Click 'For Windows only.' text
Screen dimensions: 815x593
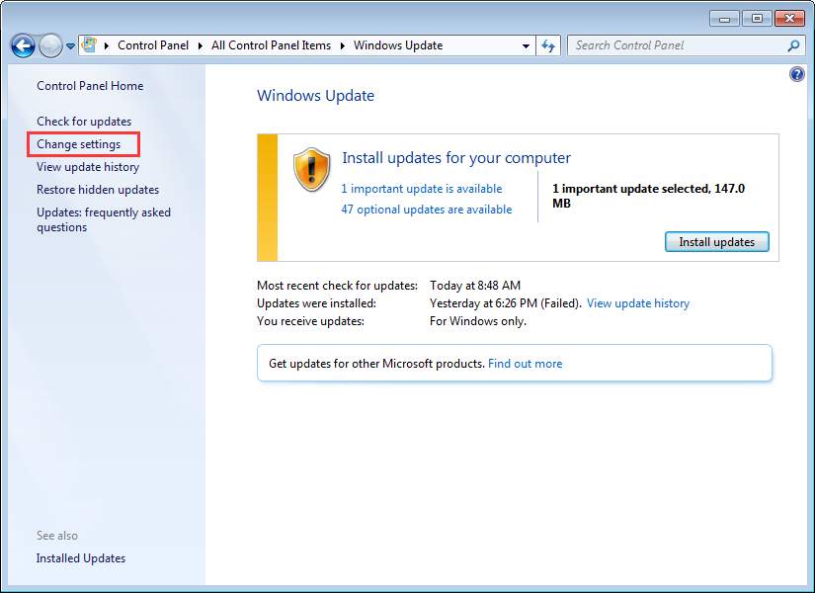(x=478, y=321)
